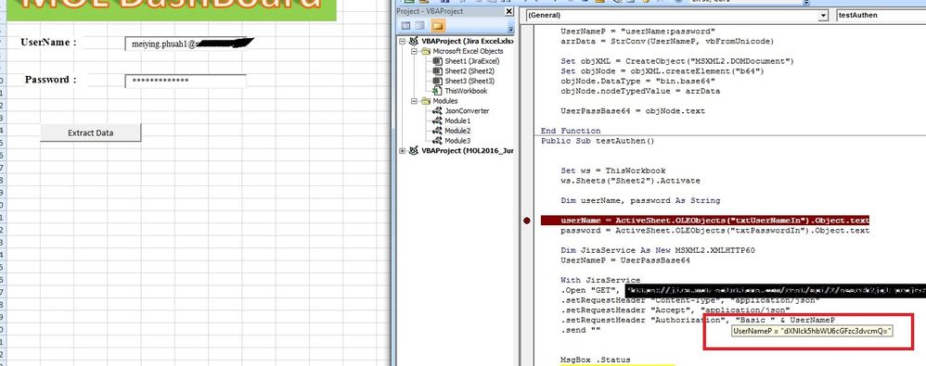The width and height of the screenshot is (926, 366).
Task: Remove the breakpoint dot beside userName line
Action: pyautogui.click(x=527, y=221)
